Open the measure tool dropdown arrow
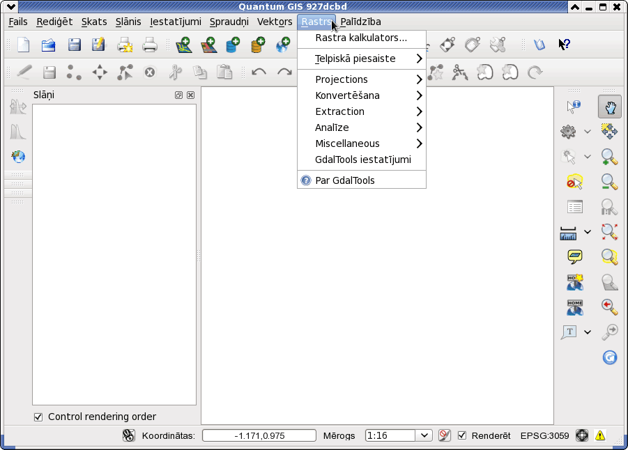 587,231
